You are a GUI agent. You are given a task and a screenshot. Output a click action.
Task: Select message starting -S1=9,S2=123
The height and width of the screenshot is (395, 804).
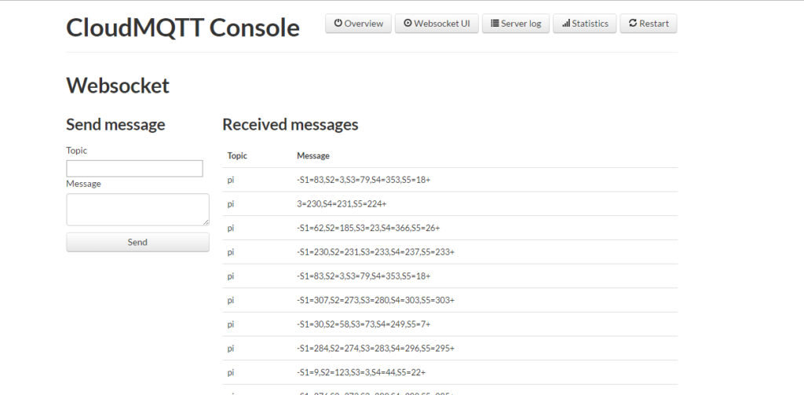[x=361, y=372]
